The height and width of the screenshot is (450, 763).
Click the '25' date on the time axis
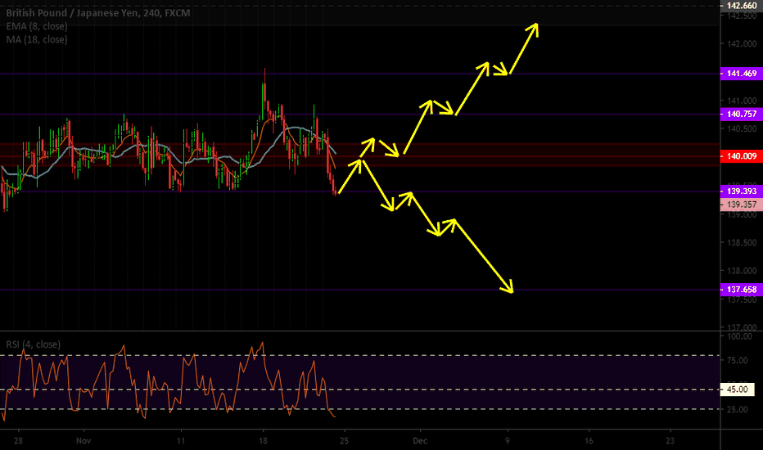(345, 440)
